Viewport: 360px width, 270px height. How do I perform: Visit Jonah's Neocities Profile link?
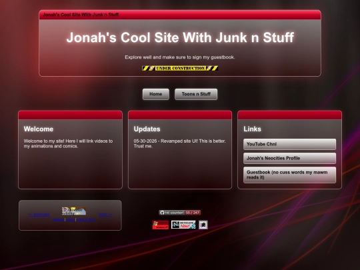[x=289, y=158]
